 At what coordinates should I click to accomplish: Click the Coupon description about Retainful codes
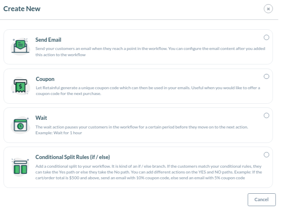(x=148, y=90)
